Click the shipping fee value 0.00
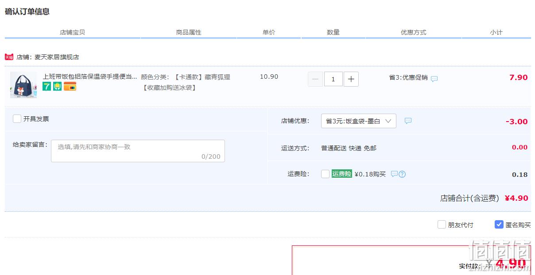535x275 pixels. coord(519,147)
